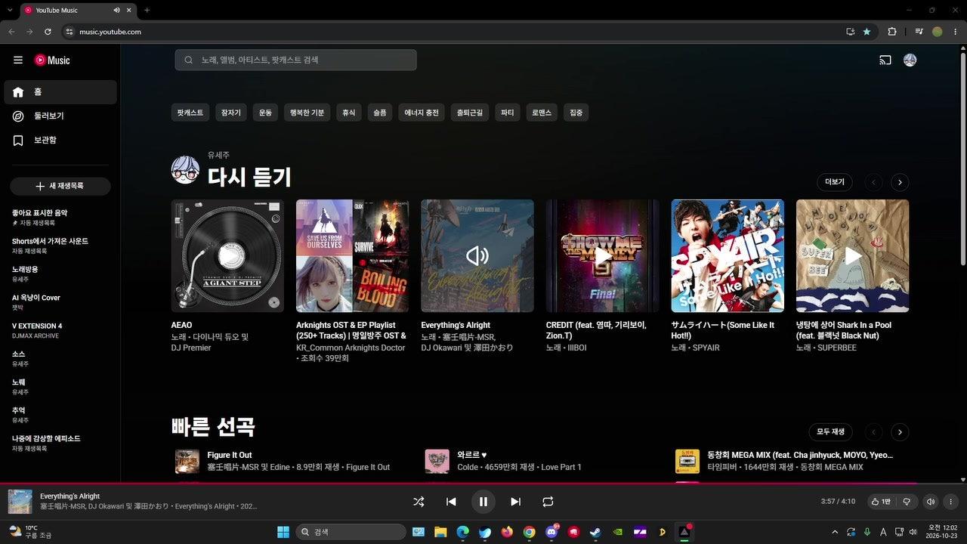Image resolution: width=967 pixels, height=544 pixels.
Task: Open the player volume control
Action: point(931,502)
